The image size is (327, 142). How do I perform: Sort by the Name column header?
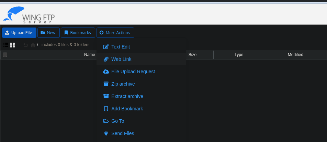point(89,55)
